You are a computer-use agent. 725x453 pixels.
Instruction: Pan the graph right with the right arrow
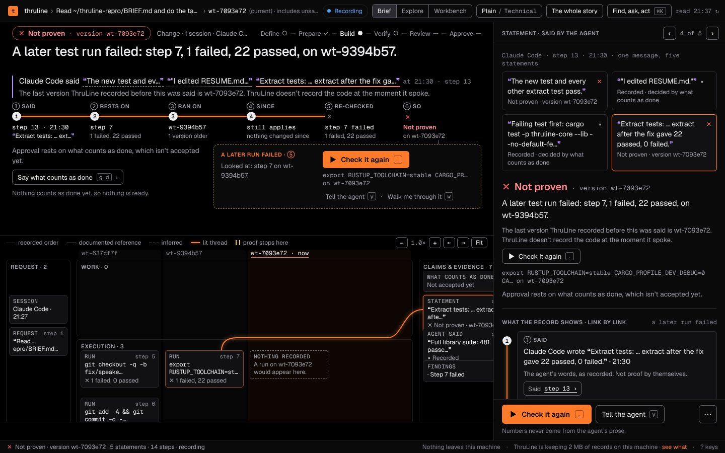click(x=464, y=243)
